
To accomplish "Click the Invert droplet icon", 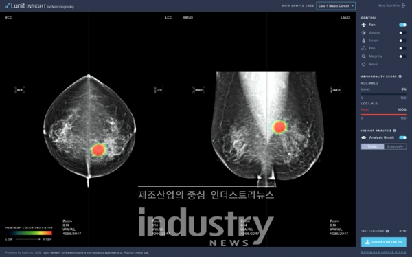I will [x=364, y=41].
